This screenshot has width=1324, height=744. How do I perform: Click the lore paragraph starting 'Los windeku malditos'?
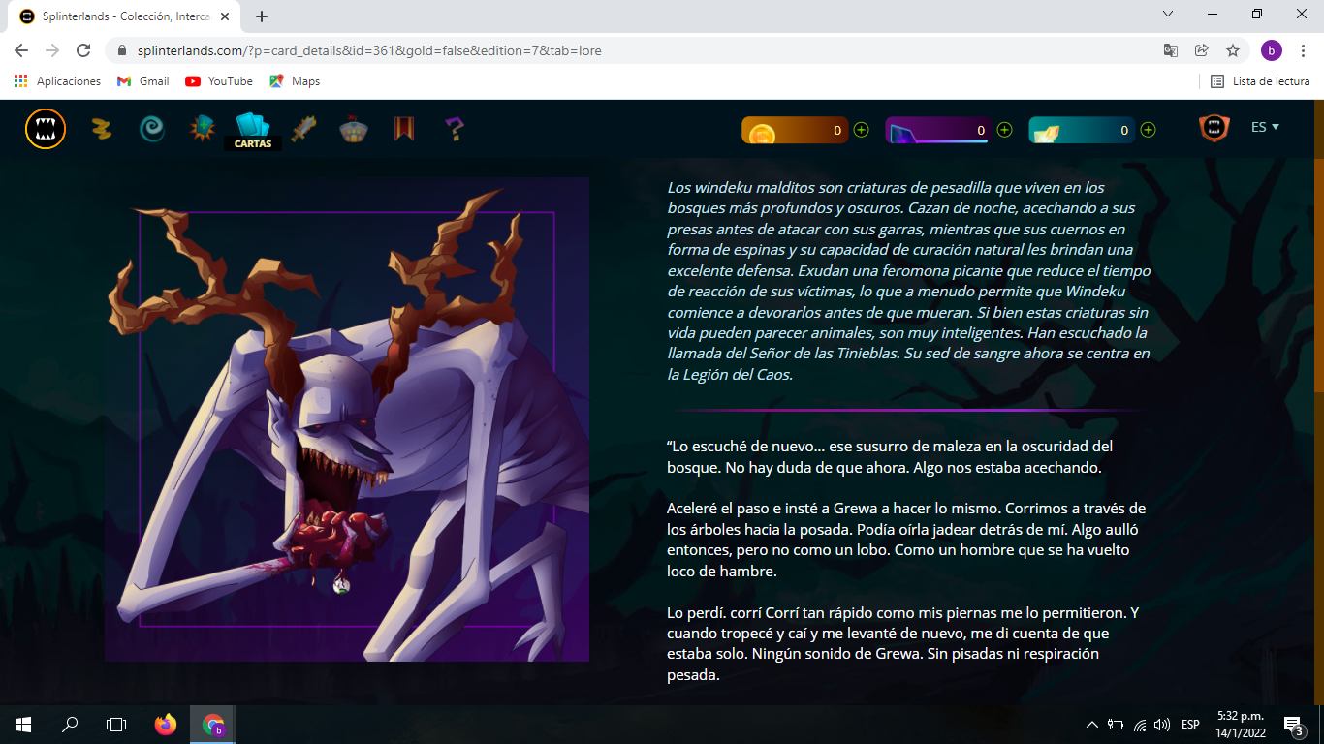click(909, 281)
